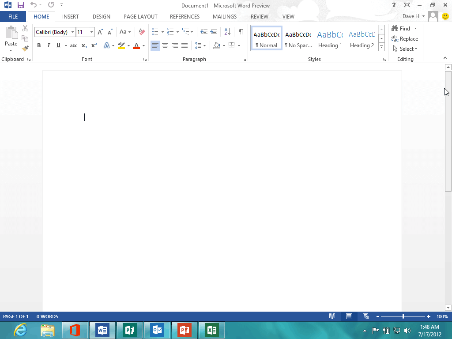
Task: Toggle Show/Hide paragraph marks
Action: (x=241, y=32)
